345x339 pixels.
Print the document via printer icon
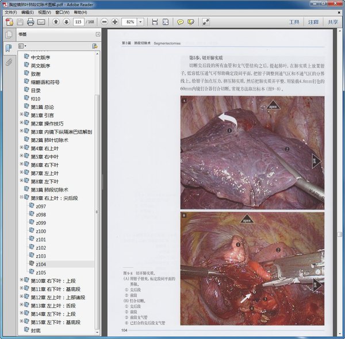[x=30, y=22]
